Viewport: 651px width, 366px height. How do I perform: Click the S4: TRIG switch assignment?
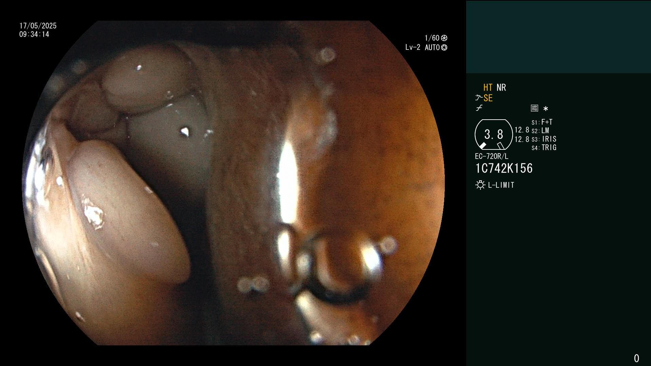pos(544,147)
